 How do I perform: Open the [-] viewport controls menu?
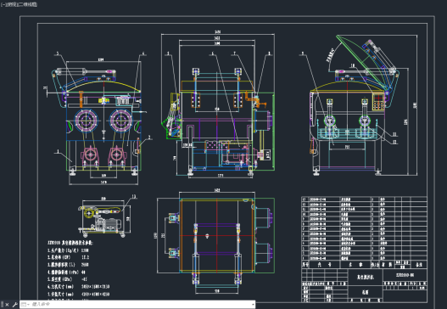[3, 4]
